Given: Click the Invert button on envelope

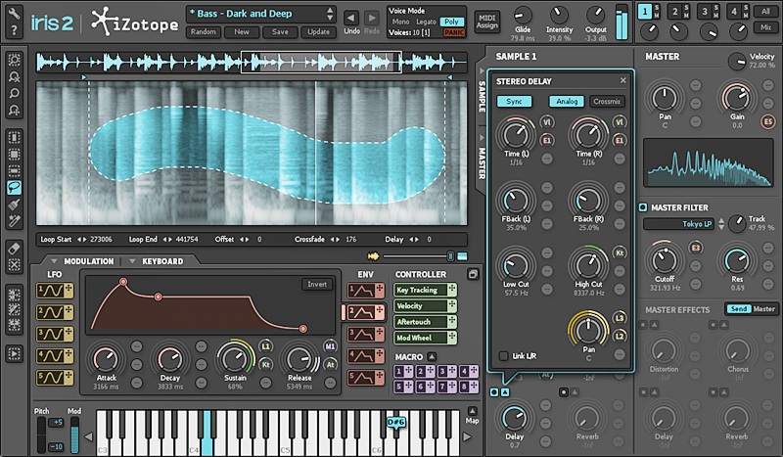Looking at the screenshot, I should pos(317,284).
